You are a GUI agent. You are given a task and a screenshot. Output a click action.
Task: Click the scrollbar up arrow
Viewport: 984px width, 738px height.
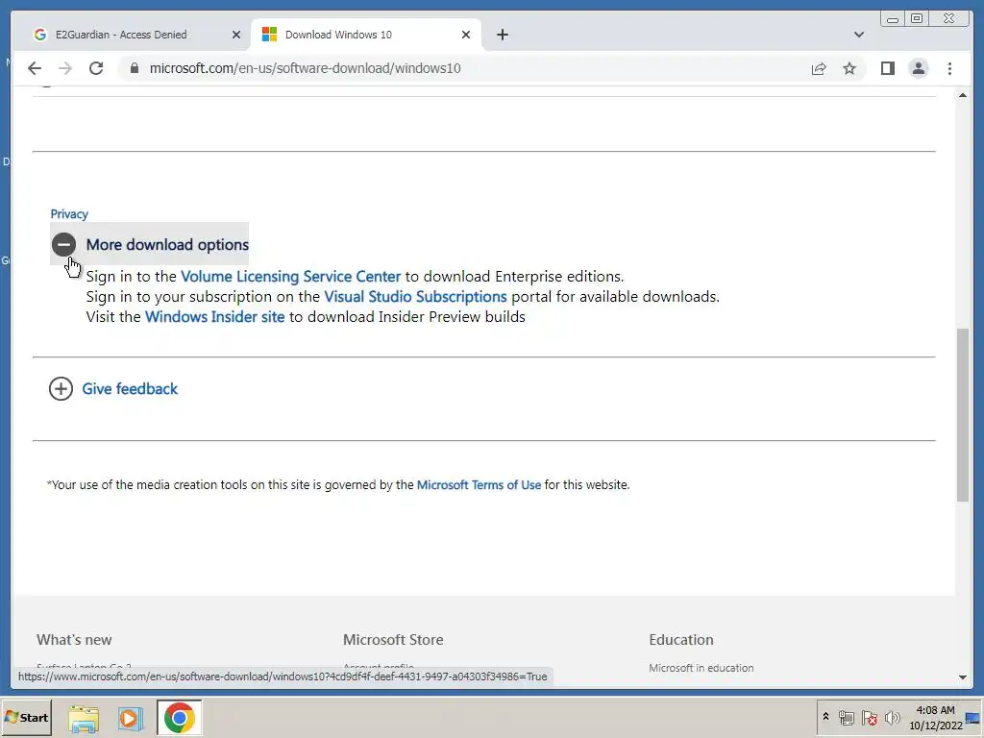pyautogui.click(x=963, y=95)
